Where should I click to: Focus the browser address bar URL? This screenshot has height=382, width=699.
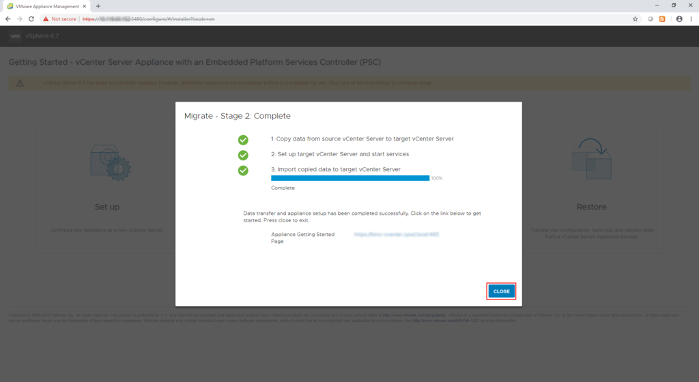pyautogui.click(x=148, y=19)
